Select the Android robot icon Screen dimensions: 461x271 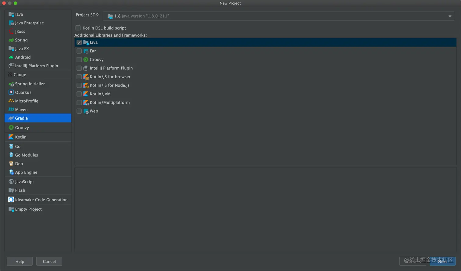(11, 57)
